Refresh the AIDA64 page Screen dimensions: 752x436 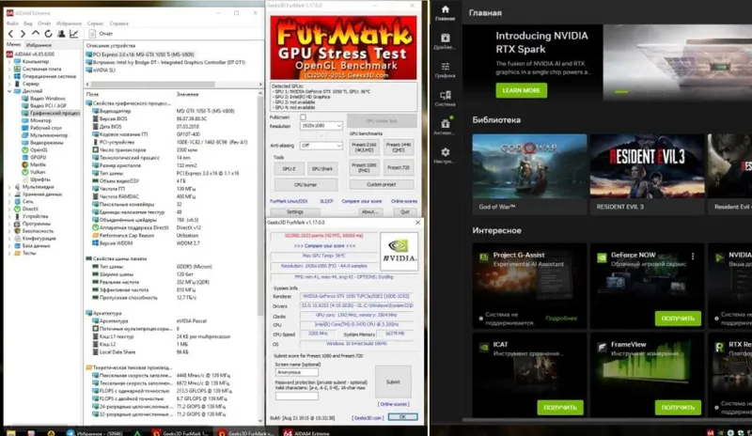48,34
